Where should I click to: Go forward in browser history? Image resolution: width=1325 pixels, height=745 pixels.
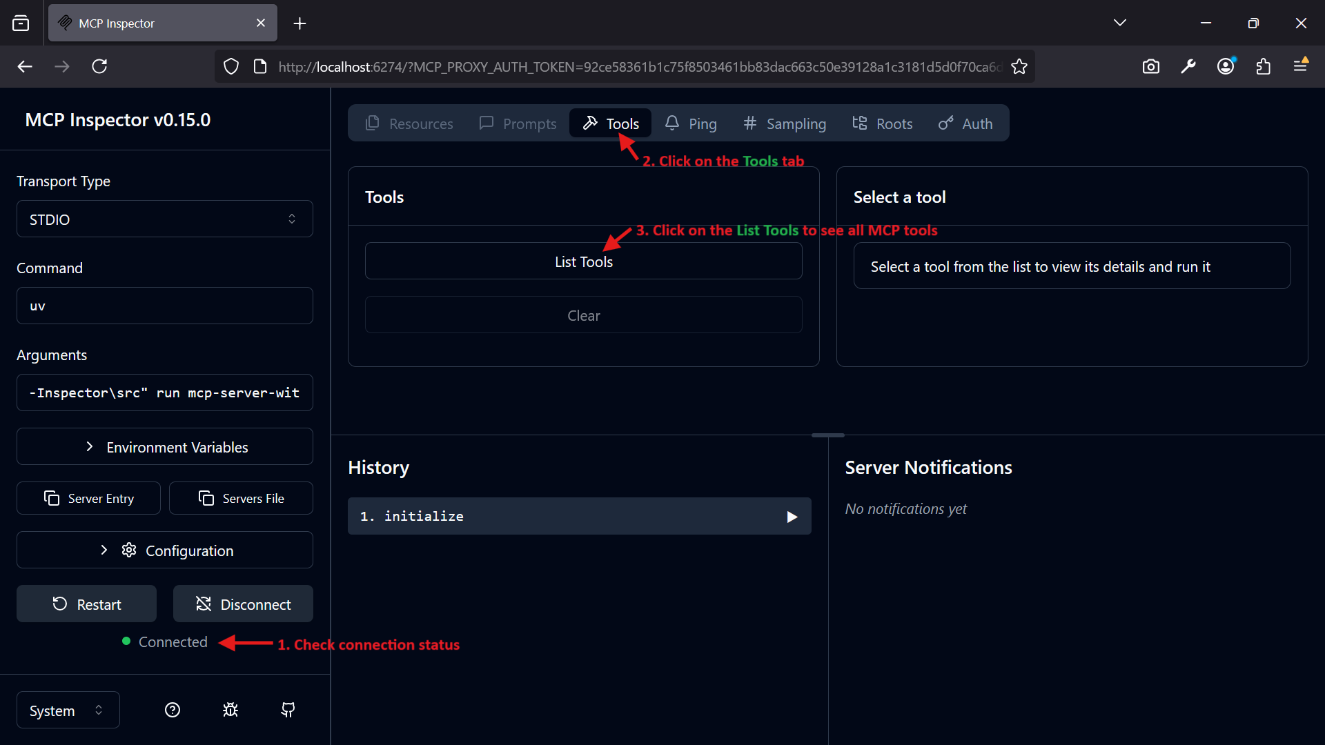(62, 66)
